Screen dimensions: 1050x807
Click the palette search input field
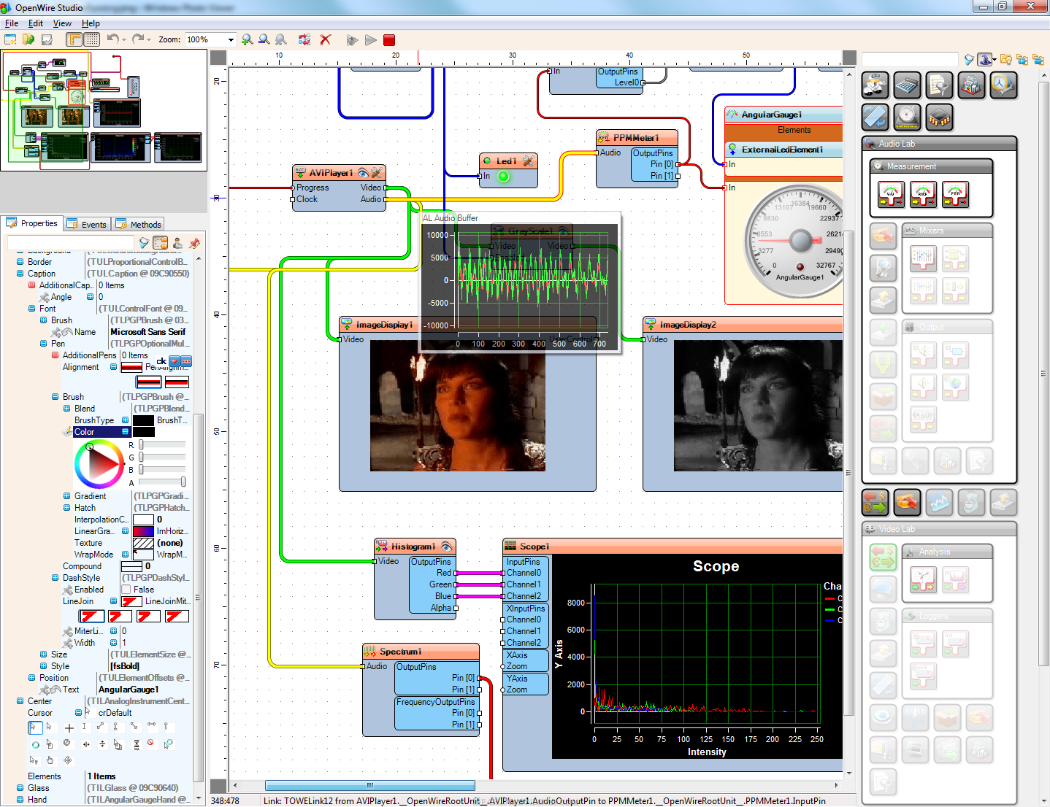[910, 59]
